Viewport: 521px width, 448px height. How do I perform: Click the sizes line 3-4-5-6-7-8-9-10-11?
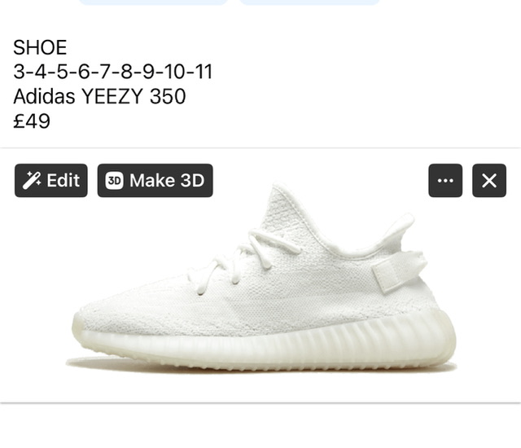112,72
